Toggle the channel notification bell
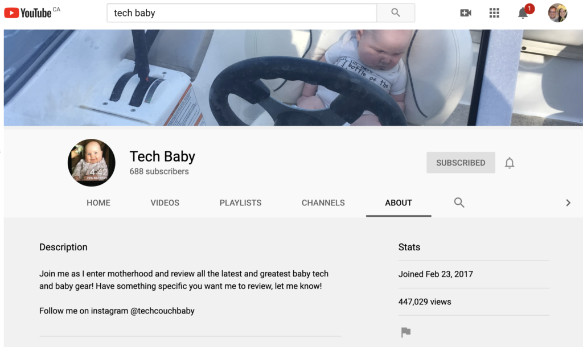This screenshot has width=583, height=347. [510, 163]
